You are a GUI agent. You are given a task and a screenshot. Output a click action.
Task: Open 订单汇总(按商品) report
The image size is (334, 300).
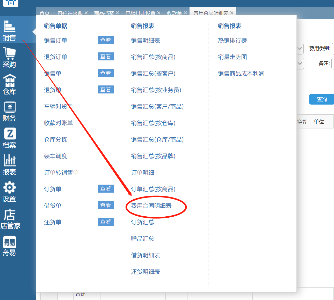tap(153, 189)
